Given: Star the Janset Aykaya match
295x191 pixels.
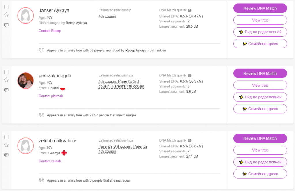Looking at the screenshot, I should [x=6, y=15].
